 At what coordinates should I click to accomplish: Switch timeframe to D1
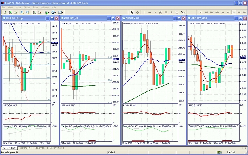tap(234, 12)
